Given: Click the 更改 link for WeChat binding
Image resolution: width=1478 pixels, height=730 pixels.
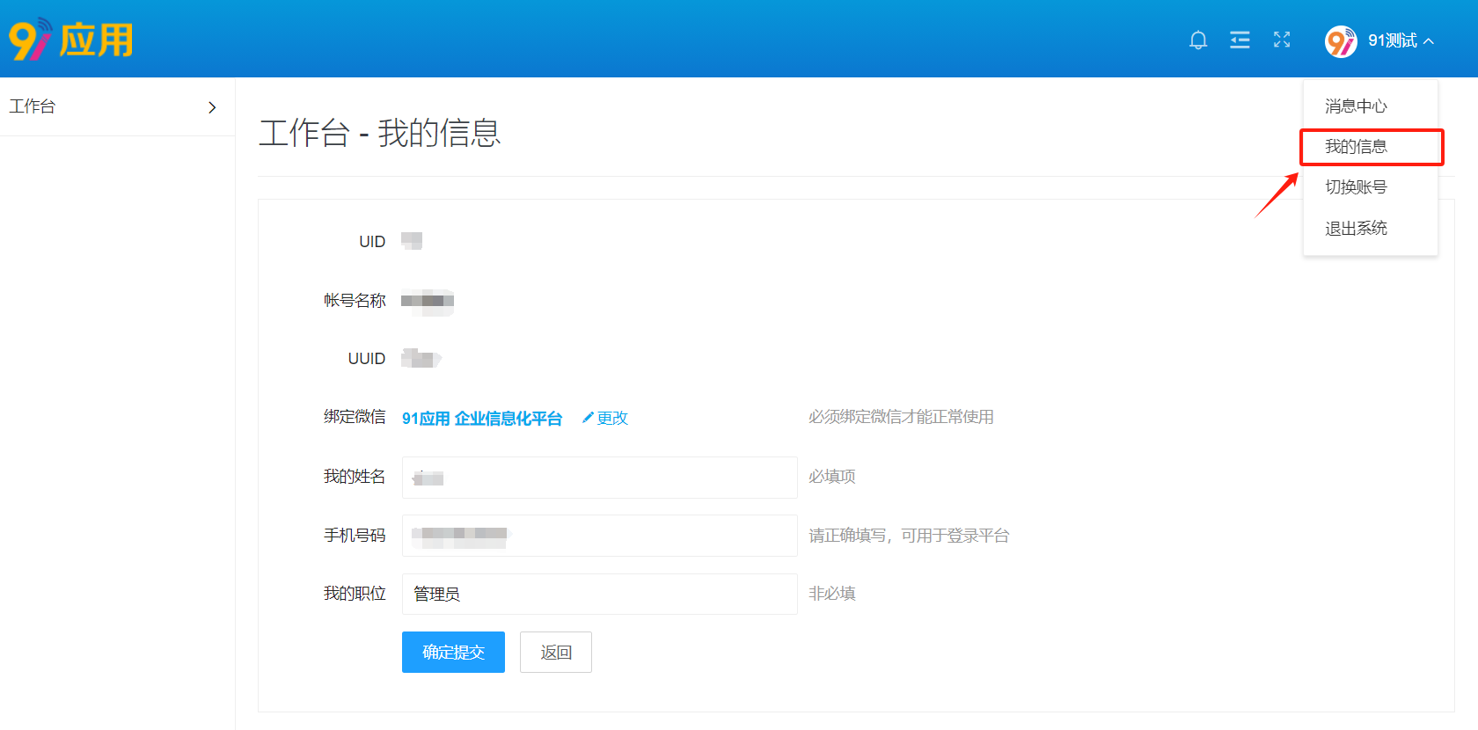Looking at the screenshot, I should point(612,419).
